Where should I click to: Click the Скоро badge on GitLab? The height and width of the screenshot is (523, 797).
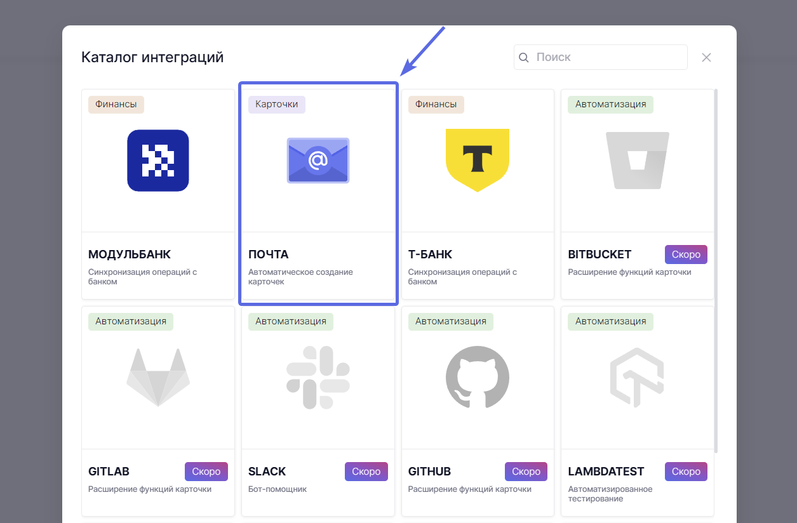click(206, 472)
